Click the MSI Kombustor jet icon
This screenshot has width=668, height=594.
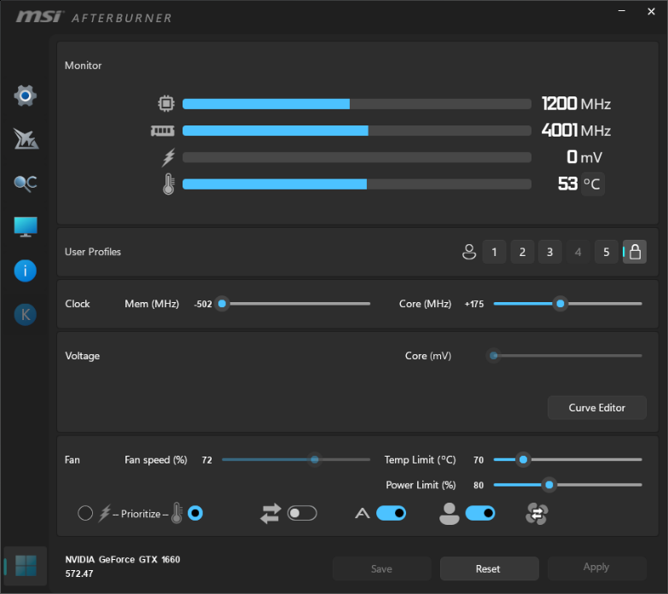(26, 139)
